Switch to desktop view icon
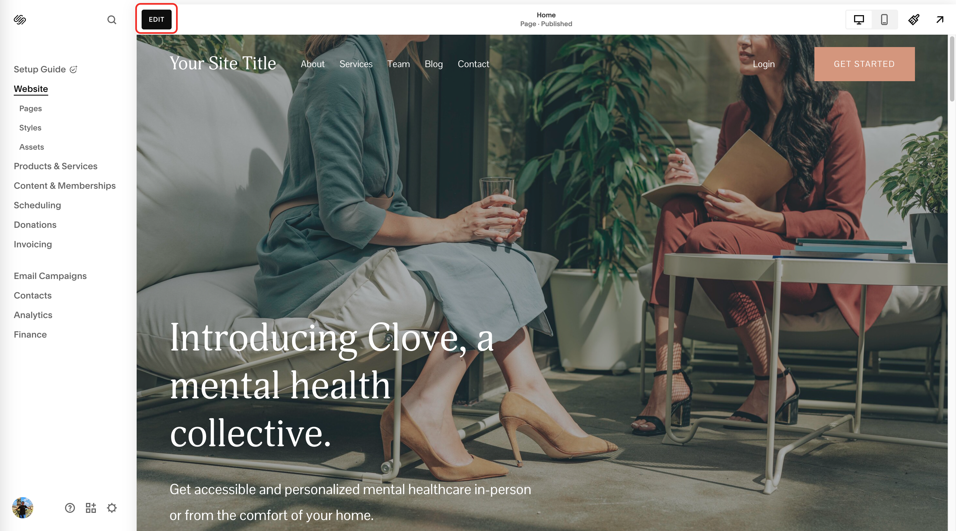 [x=859, y=20]
